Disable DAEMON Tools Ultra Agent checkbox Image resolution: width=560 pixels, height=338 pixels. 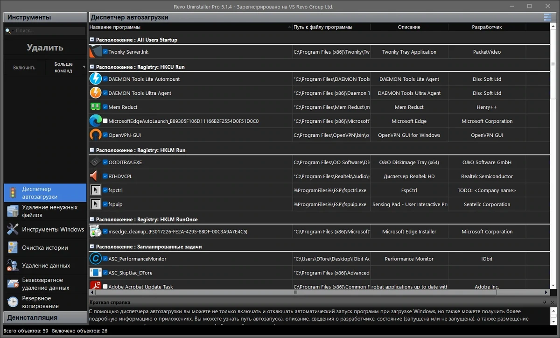tap(105, 93)
